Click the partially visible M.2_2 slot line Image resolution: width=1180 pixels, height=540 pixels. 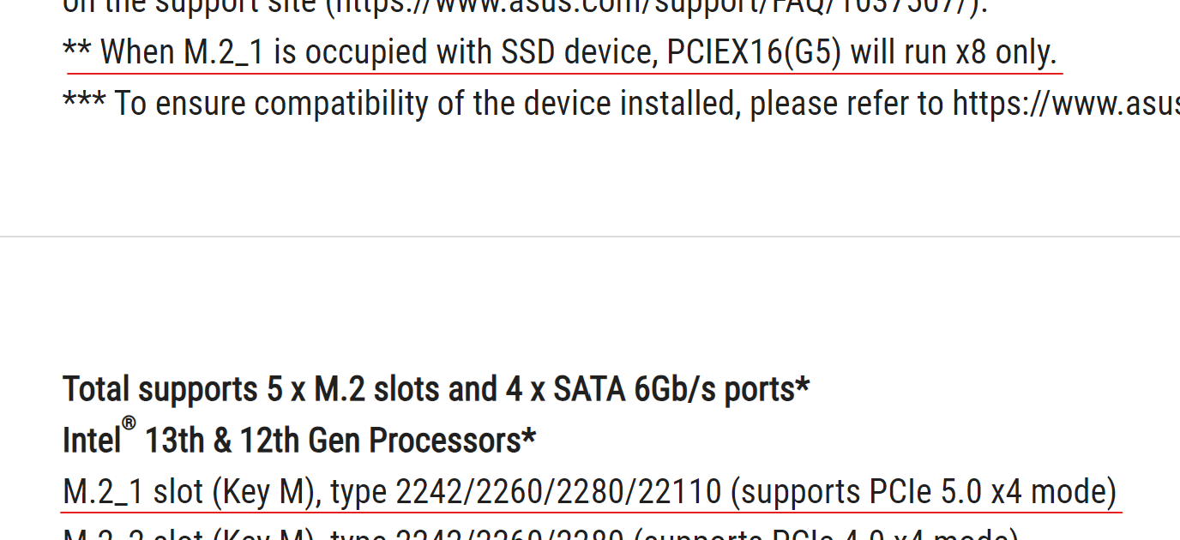[x=540, y=535]
